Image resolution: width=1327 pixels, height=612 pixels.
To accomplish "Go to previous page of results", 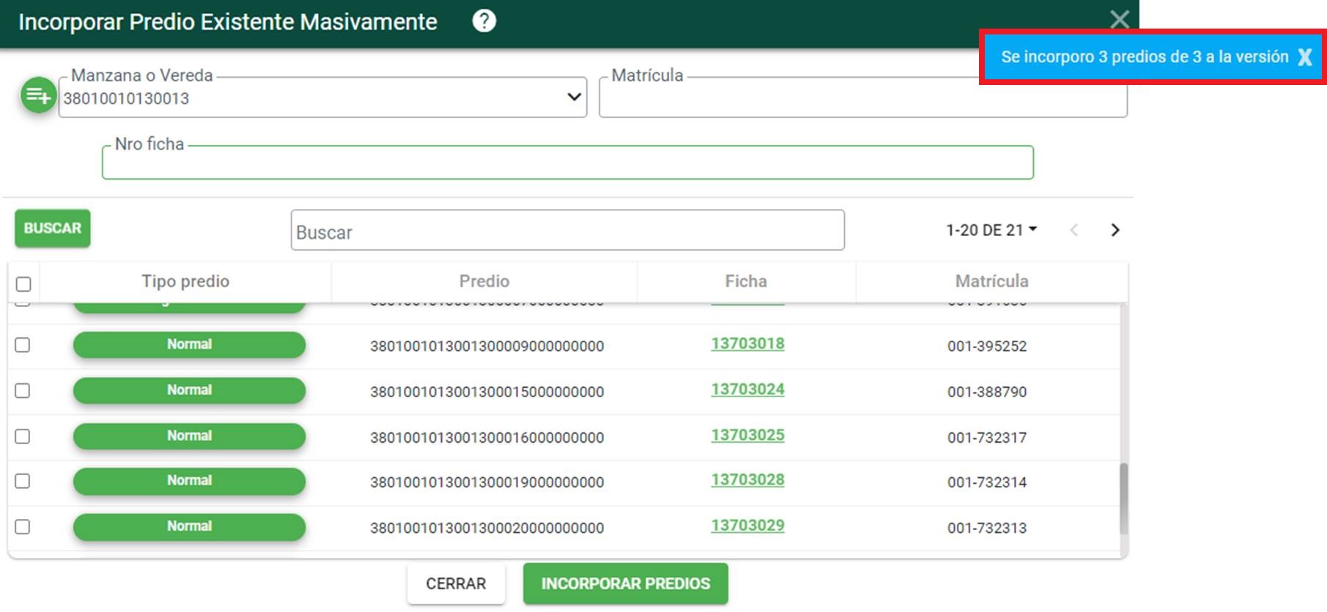I will 1074,230.
